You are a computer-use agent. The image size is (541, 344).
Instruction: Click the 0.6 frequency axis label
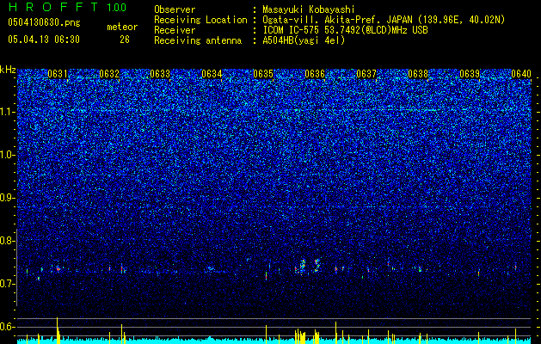[x=8, y=327]
